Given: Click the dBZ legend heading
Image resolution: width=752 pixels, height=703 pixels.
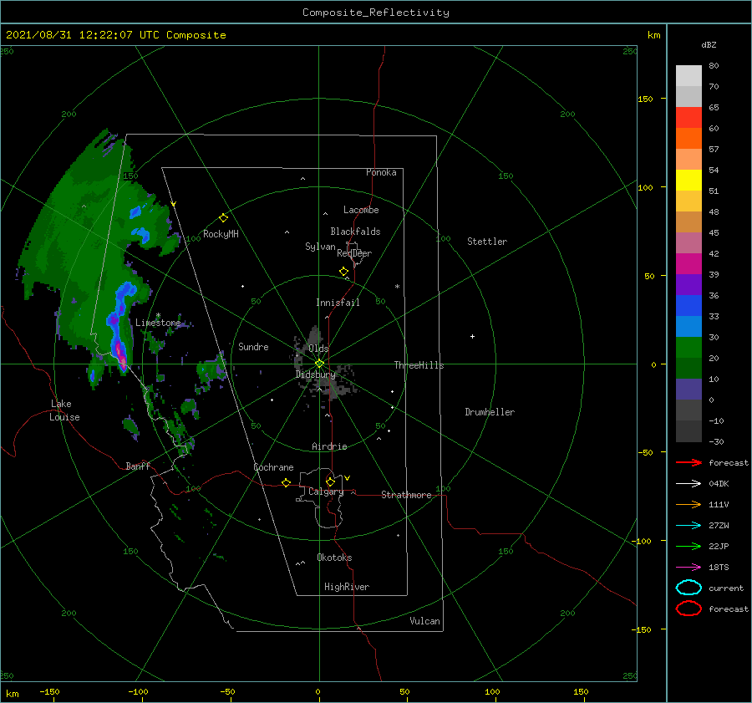Looking at the screenshot, I should click(709, 44).
